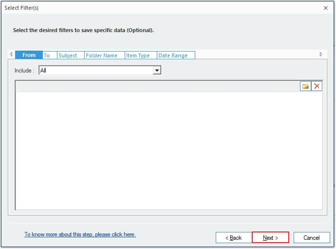336x249 pixels.
Task: Cancel the filter selection
Action: tap(312, 238)
